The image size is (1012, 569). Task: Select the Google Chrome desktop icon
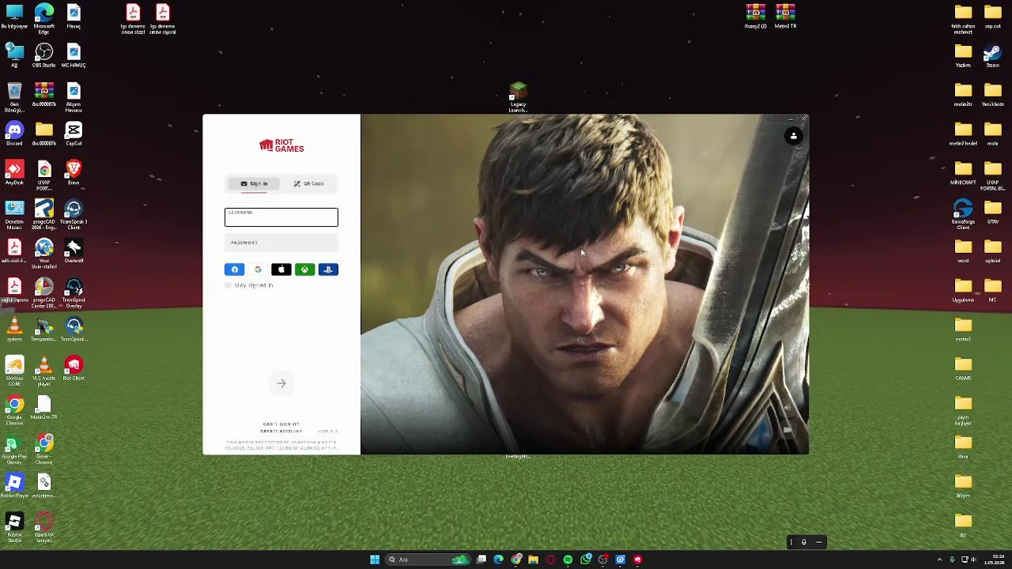point(14,411)
